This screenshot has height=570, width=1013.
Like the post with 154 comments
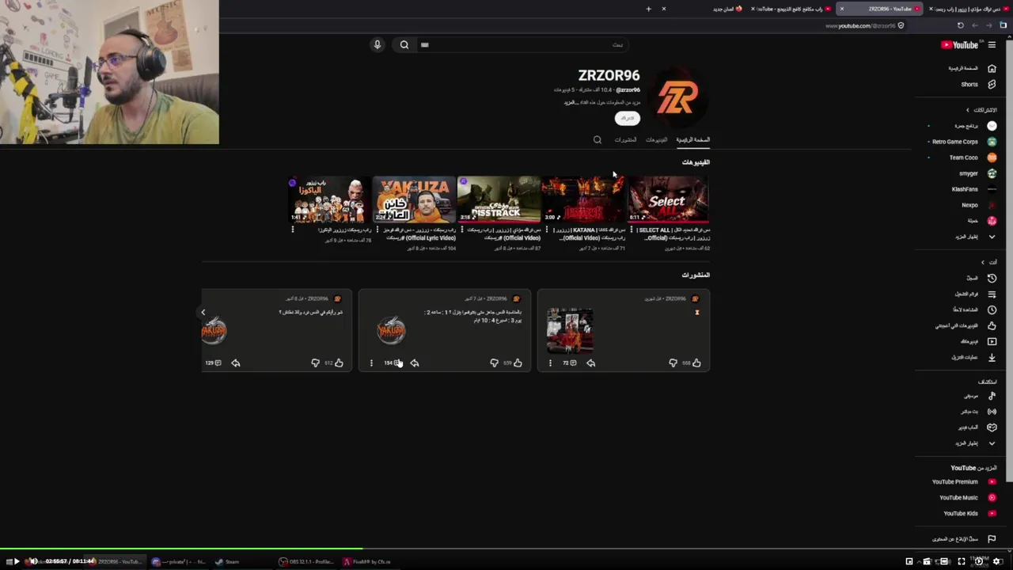pyautogui.click(x=518, y=363)
